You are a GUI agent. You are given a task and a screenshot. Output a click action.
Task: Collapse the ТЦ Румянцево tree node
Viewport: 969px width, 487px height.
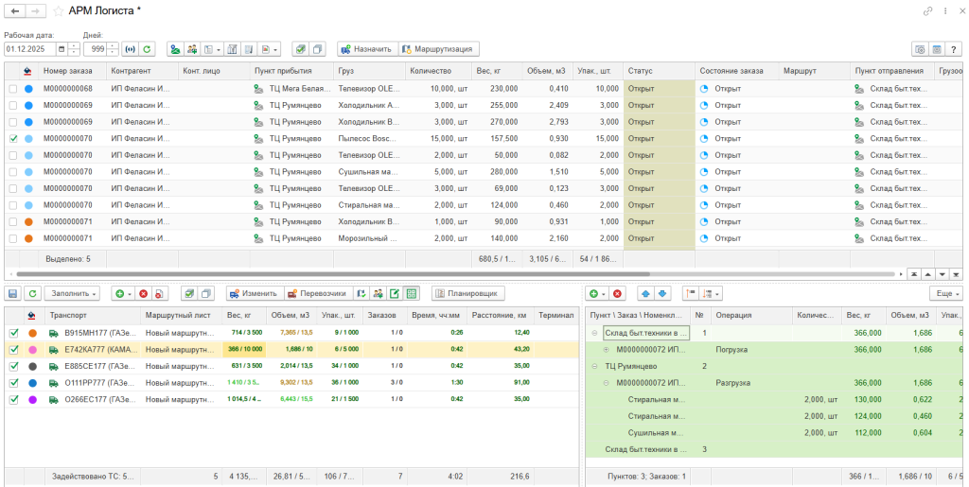(x=594, y=365)
